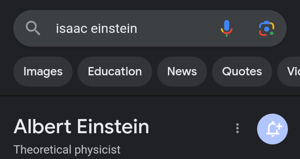
Task: Click the word Einstein in the panel heading
Action: [x=113, y=127]
